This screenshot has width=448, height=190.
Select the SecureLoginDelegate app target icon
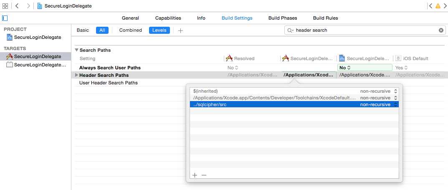pyautogui.click(x=10, y=56)
